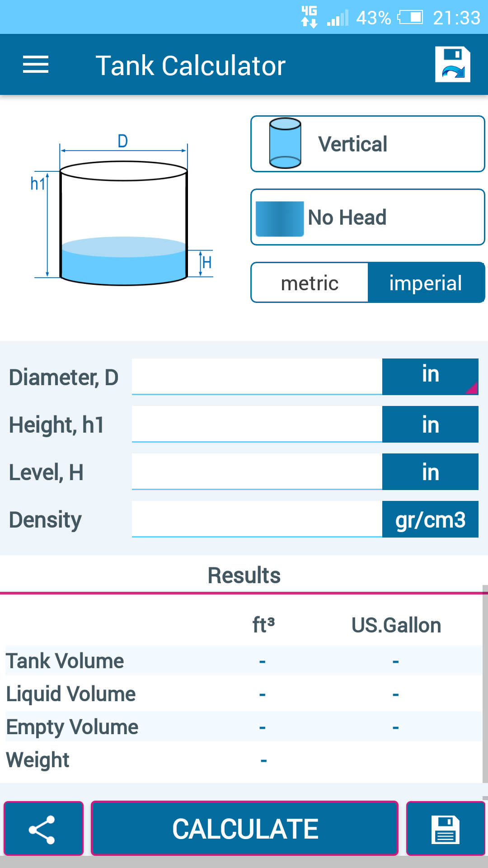Viewport: 488px width, 868px height.
Task: Open the hamburger navigation menu
Action: pos(36,65)
